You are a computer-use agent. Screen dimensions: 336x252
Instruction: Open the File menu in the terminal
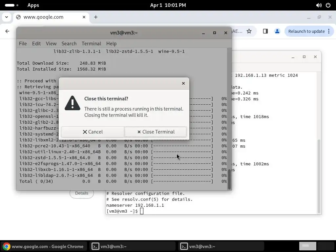tap(23, 44)
